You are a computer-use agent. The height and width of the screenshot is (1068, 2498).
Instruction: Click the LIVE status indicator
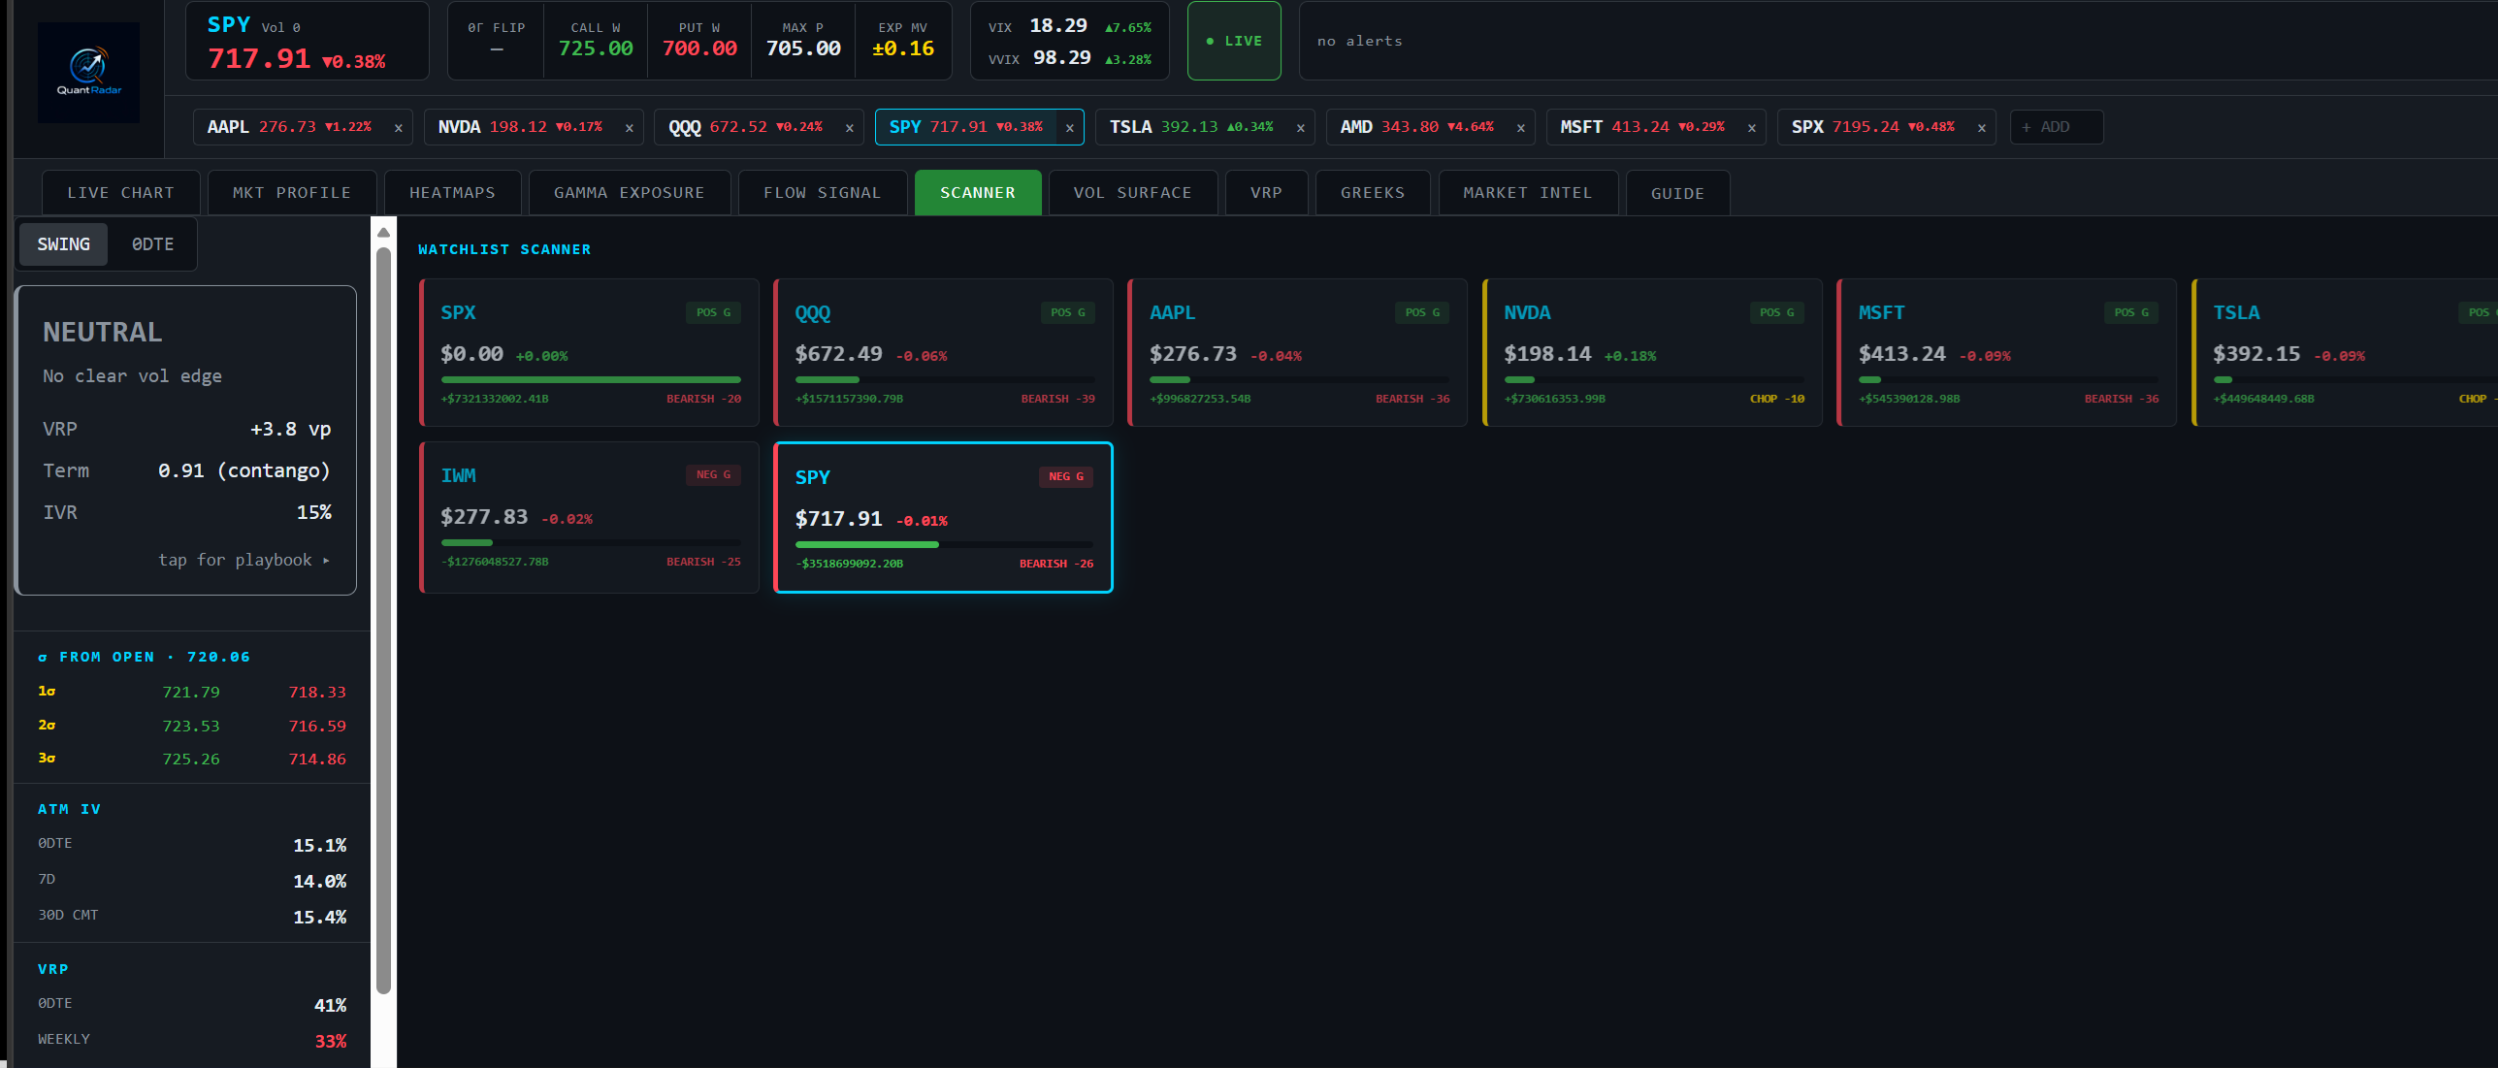click(1234, 41)
